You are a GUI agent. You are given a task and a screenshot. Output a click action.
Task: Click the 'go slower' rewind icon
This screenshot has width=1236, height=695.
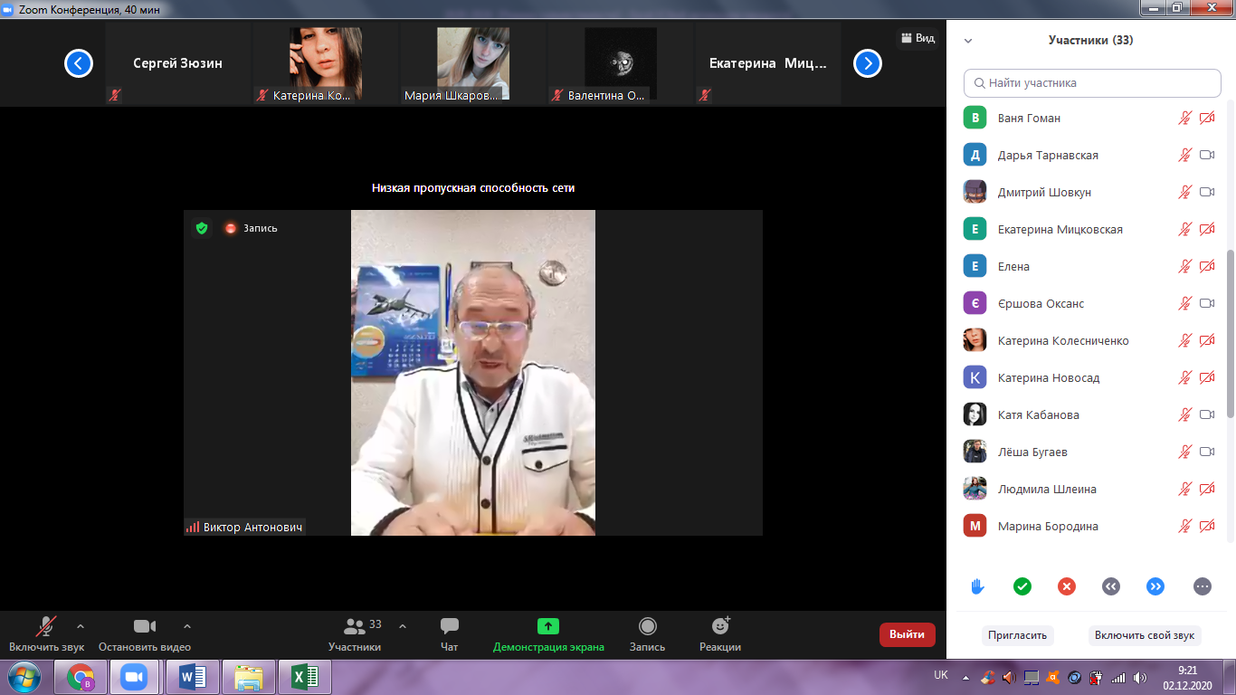1111,586
